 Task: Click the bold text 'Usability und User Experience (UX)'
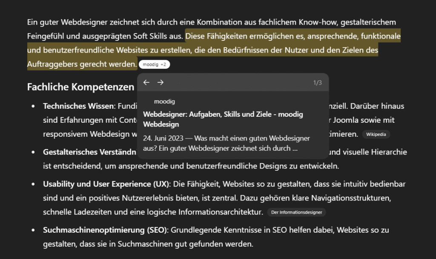tap(106, 184)
